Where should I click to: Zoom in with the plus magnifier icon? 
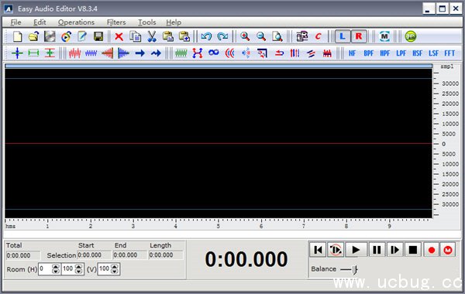click(x=245, y=36)
